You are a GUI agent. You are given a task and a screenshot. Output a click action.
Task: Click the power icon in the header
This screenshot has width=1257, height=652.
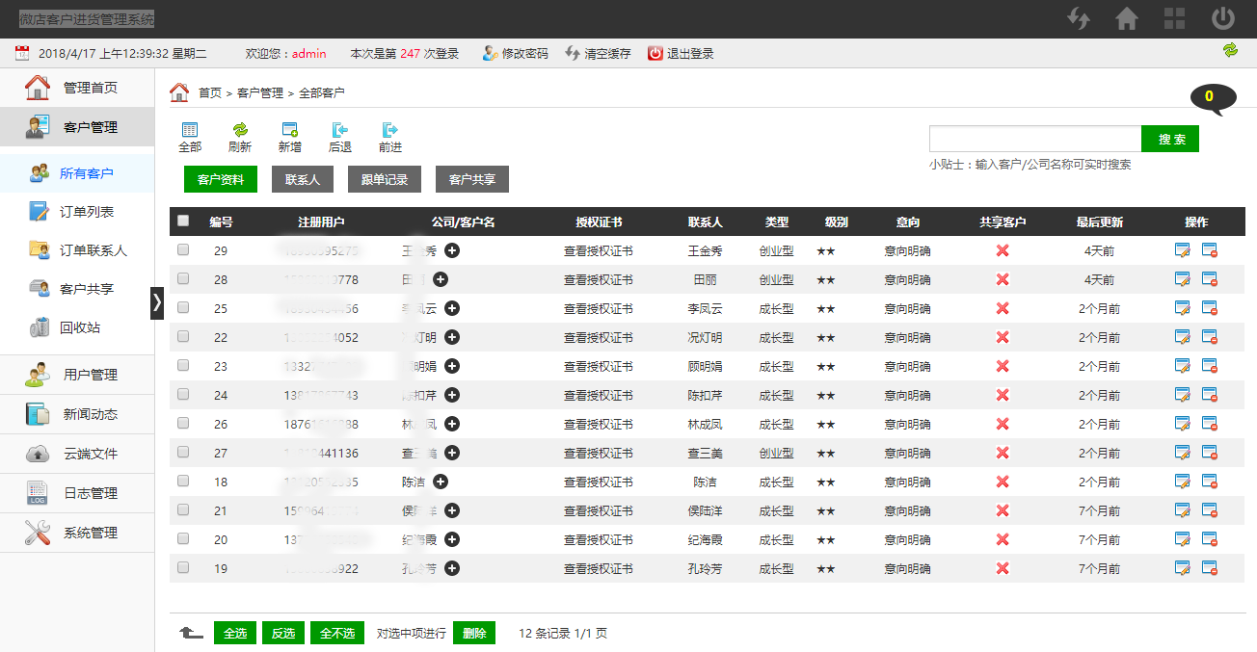[x=1223, y=18]
